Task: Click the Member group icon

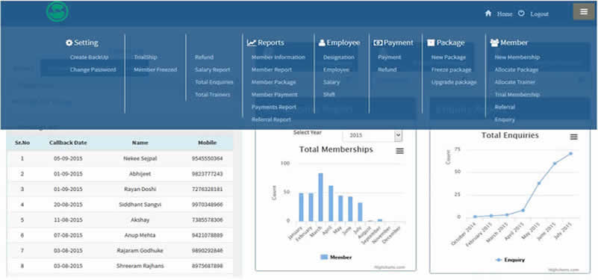Action: 494,43
